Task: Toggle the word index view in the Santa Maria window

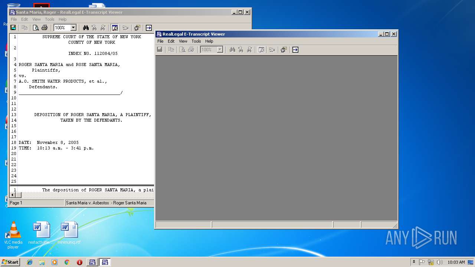Action: coord(115,28)
